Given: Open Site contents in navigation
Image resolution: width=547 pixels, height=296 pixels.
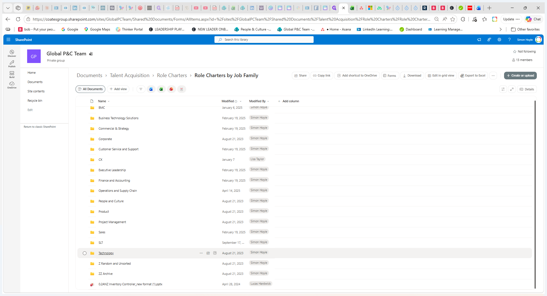Looking at the screenshot, I should (x=36, y=91).
